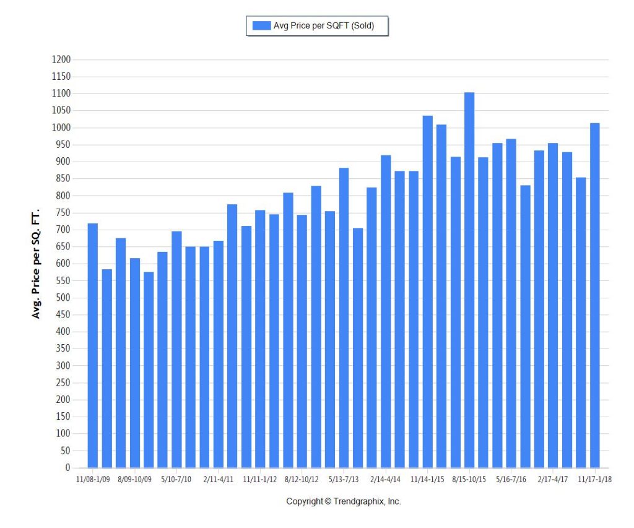
Task: Click the x-axis label '8/09-10/09'
Action: (x=134, y=480)
